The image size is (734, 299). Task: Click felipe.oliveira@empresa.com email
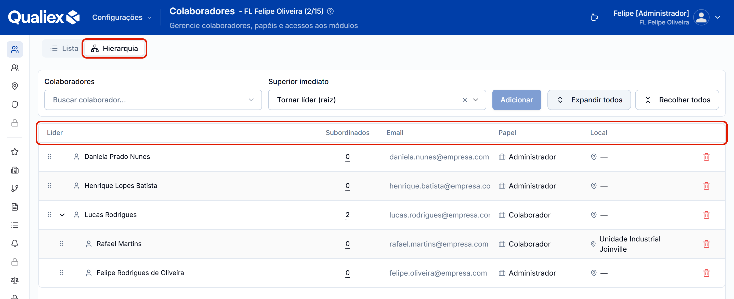point(438,273)
